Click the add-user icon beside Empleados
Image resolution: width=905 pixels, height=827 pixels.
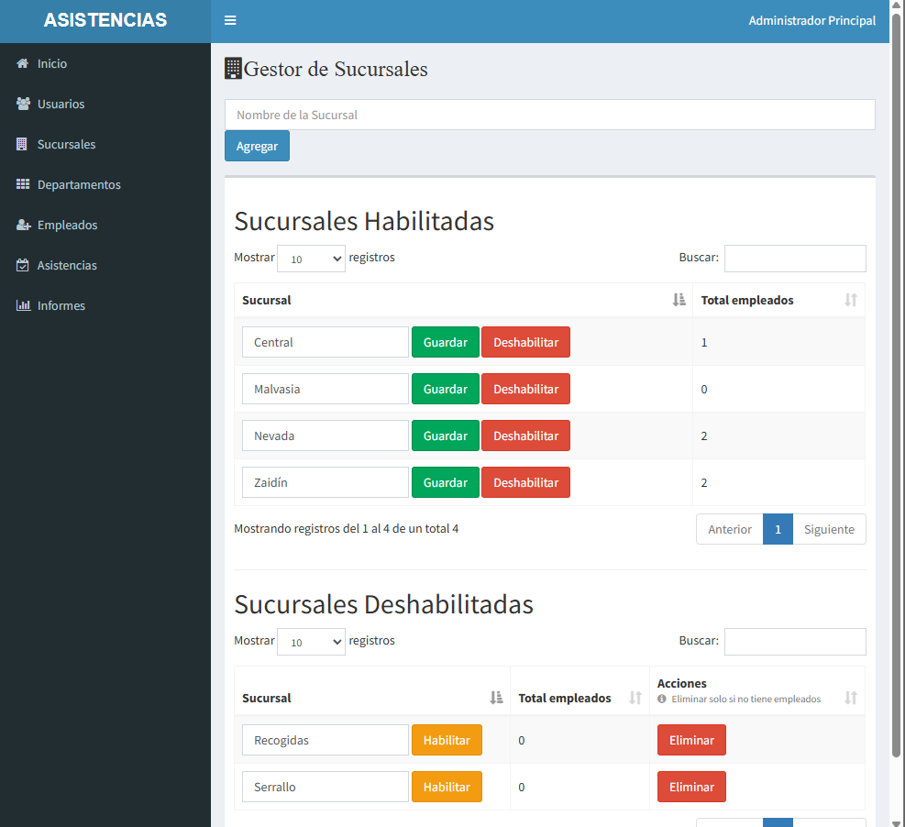(23, 225)
